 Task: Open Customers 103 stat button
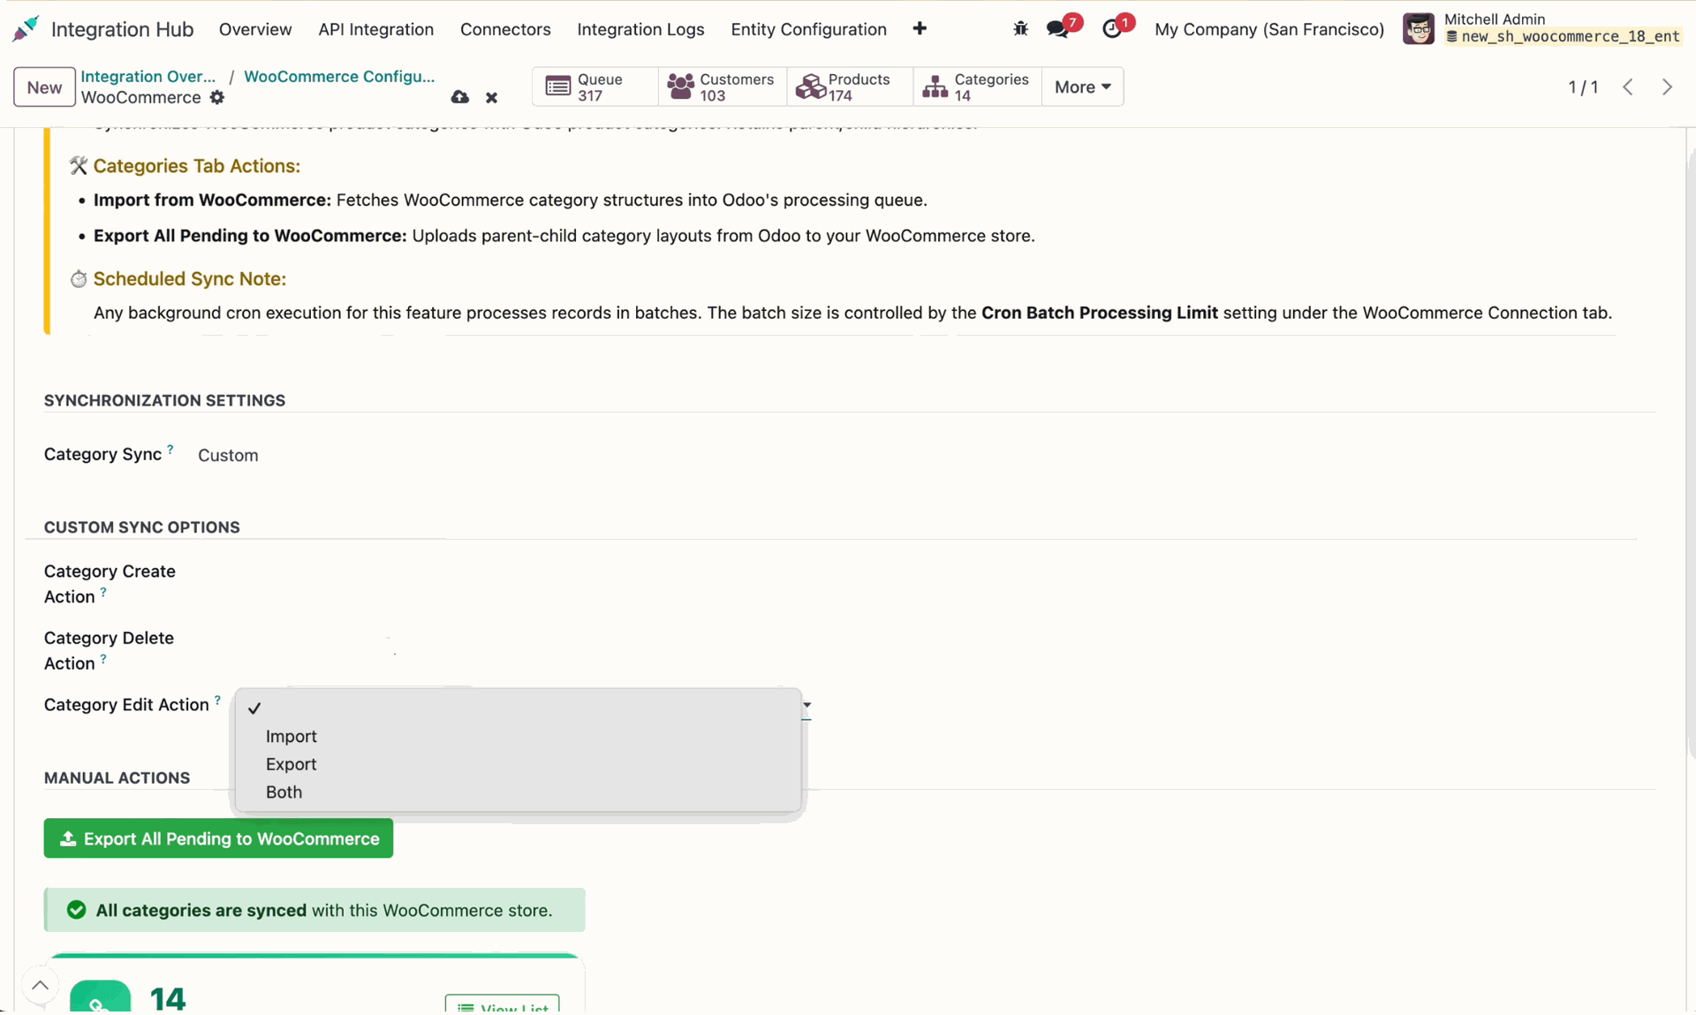coord(722,87)
